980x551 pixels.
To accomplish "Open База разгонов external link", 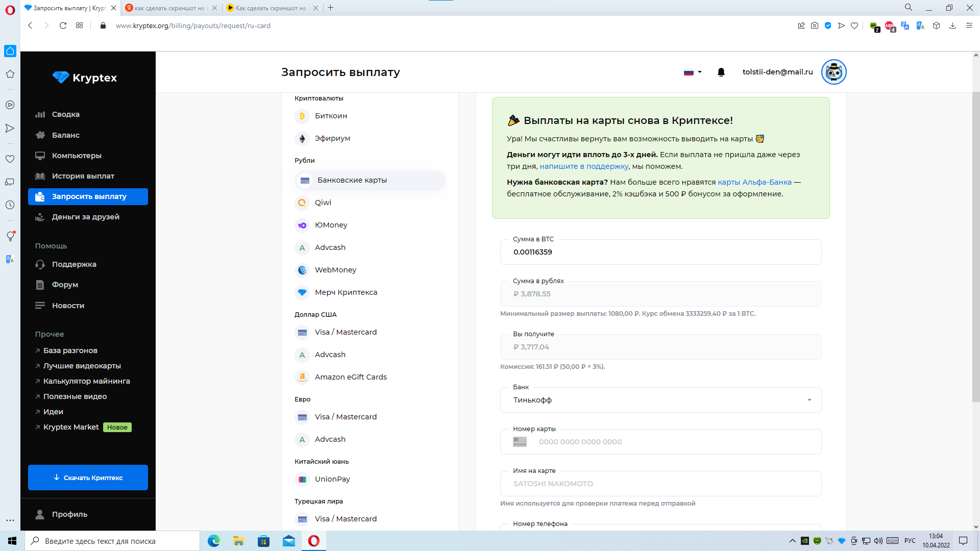I will (66, 350).
